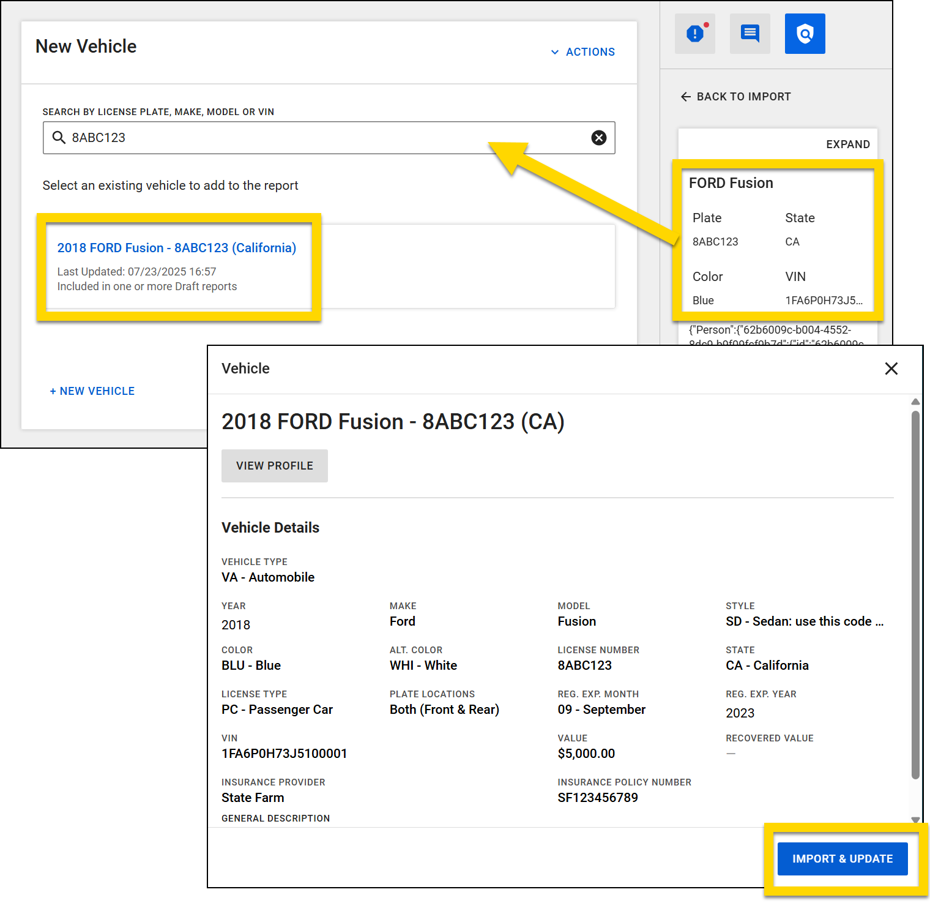Expand the ACTIONS dropdown
This screenshot has height=903, width=930.
click(583, 52)
